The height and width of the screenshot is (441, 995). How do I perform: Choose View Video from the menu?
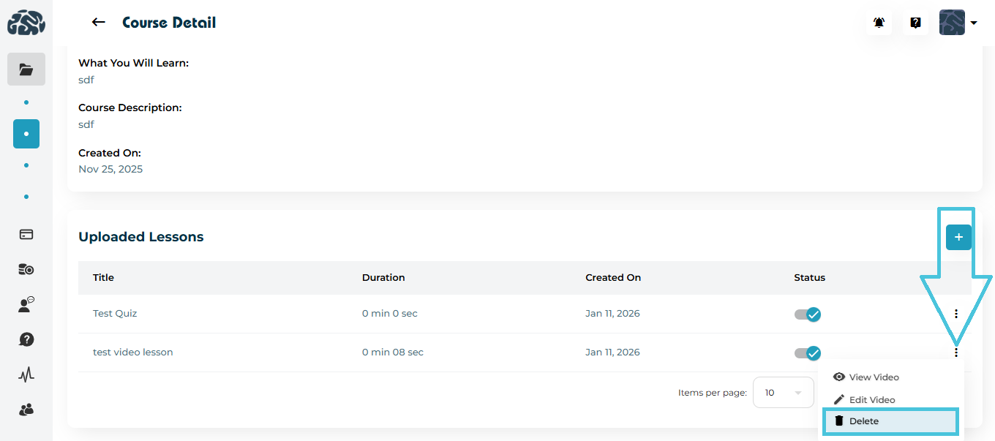[x=874, y=377]
